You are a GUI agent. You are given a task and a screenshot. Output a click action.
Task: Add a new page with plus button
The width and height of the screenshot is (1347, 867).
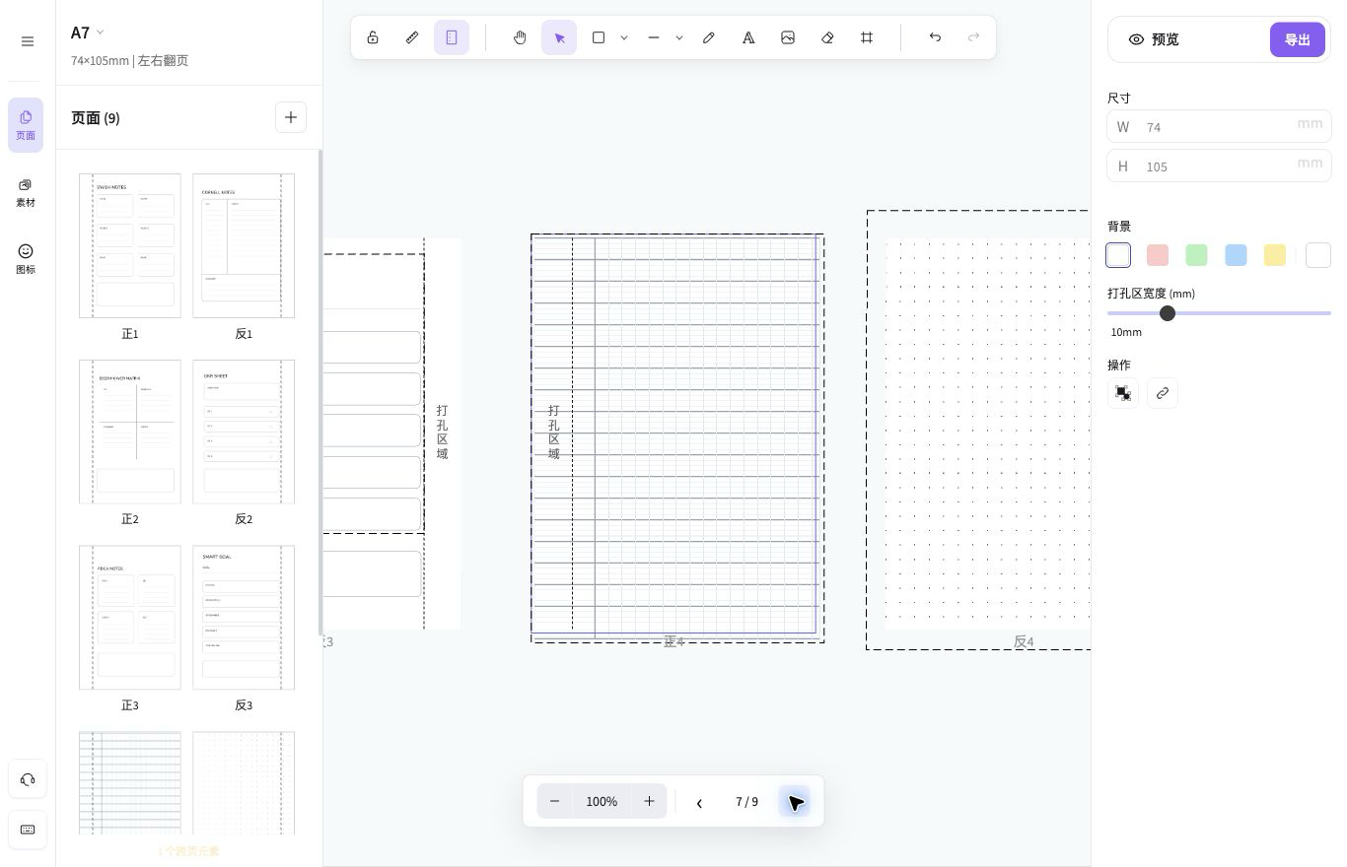pos(291,117)
